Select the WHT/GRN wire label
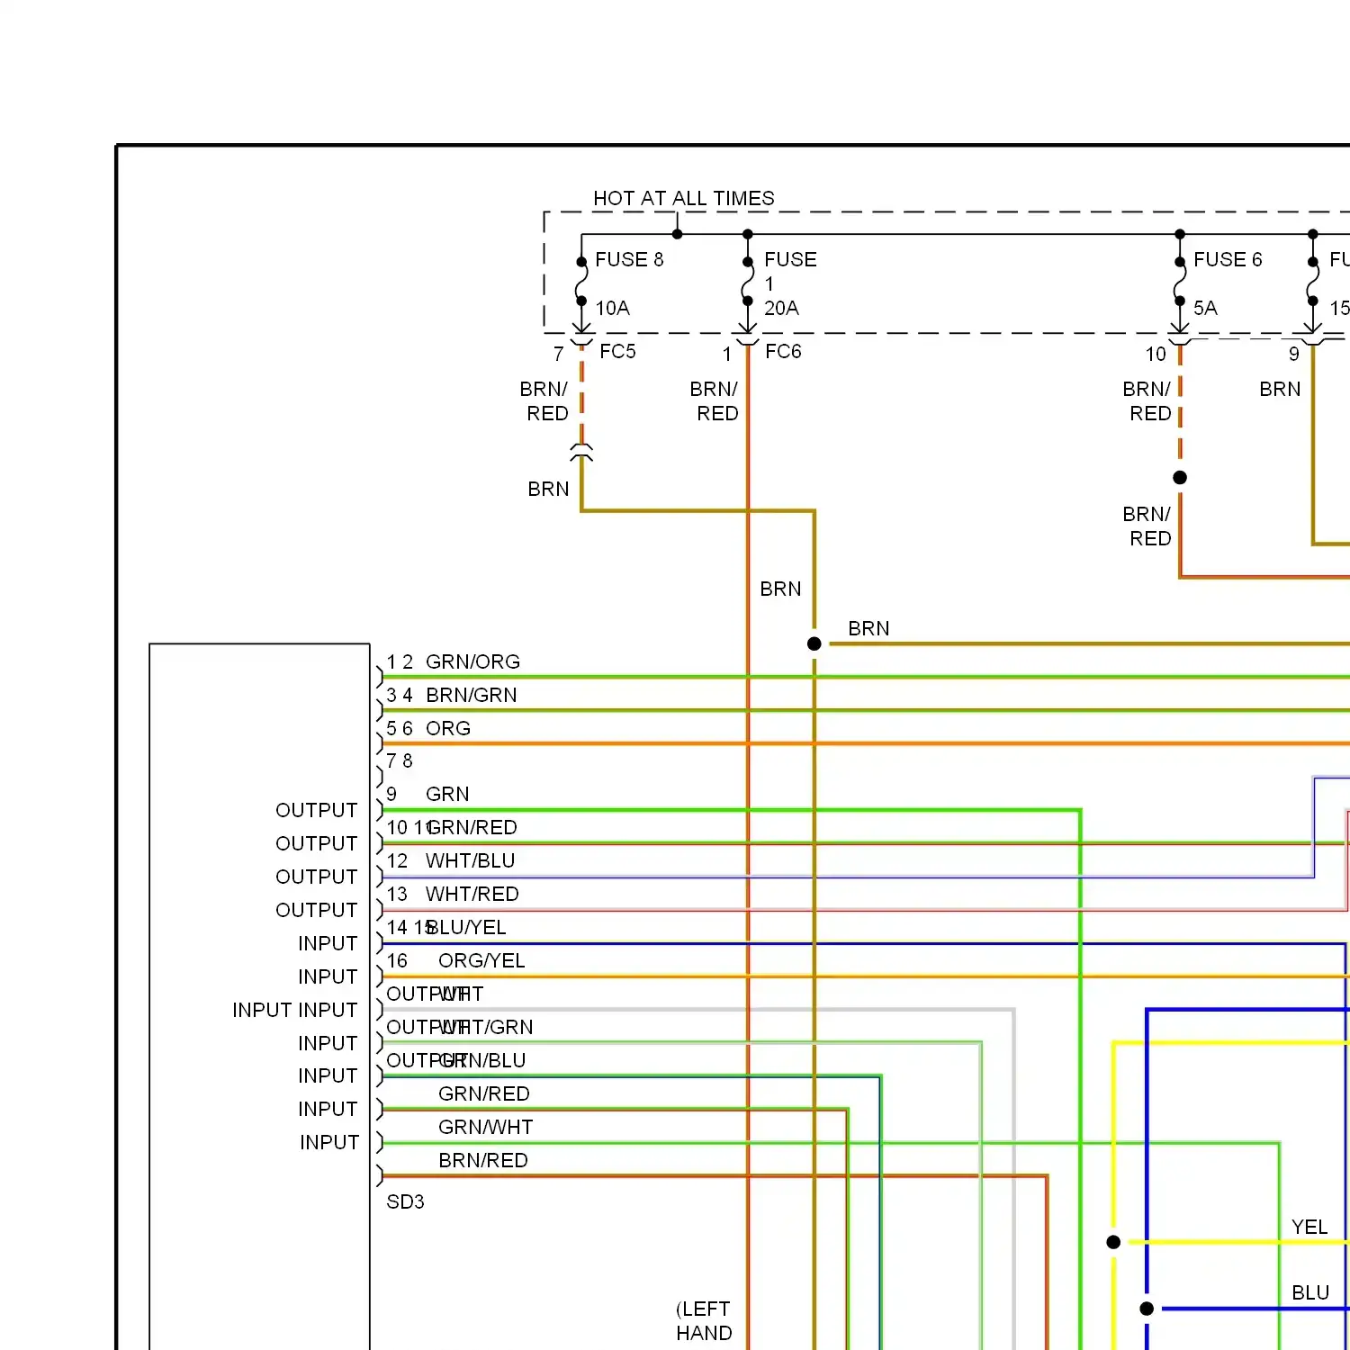This screenshot has width=1350, height=1350. (486, 1027)
